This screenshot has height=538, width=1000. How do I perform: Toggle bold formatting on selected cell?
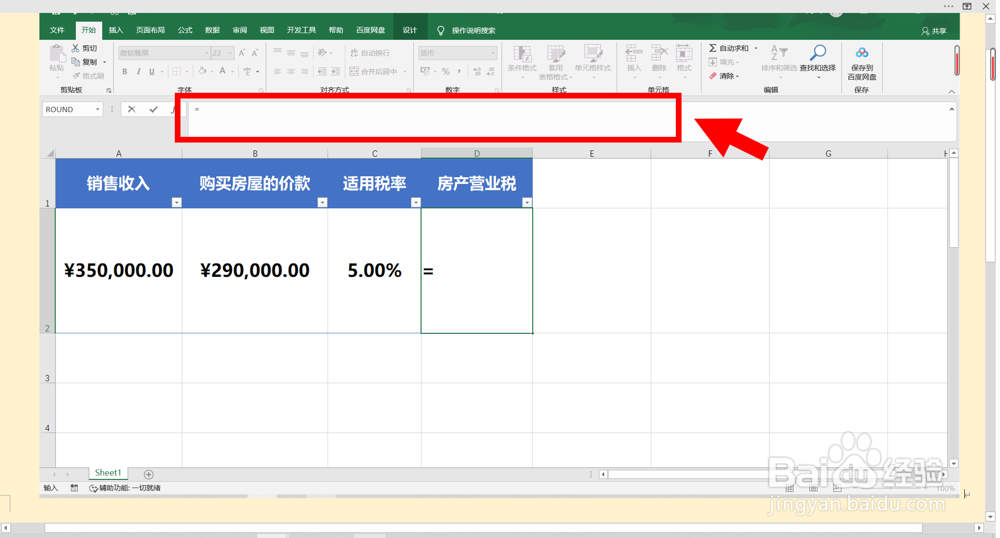tap(124, 72)
